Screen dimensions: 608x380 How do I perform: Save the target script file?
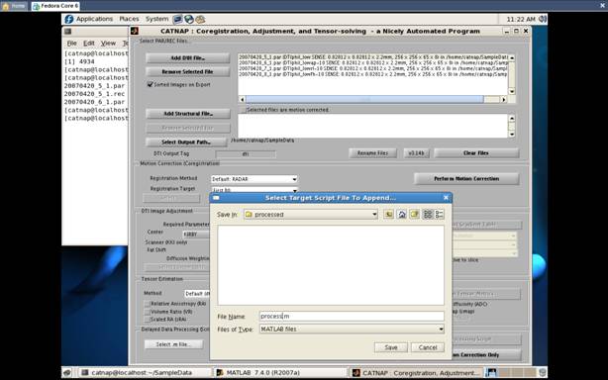click(x=391, y=347)
